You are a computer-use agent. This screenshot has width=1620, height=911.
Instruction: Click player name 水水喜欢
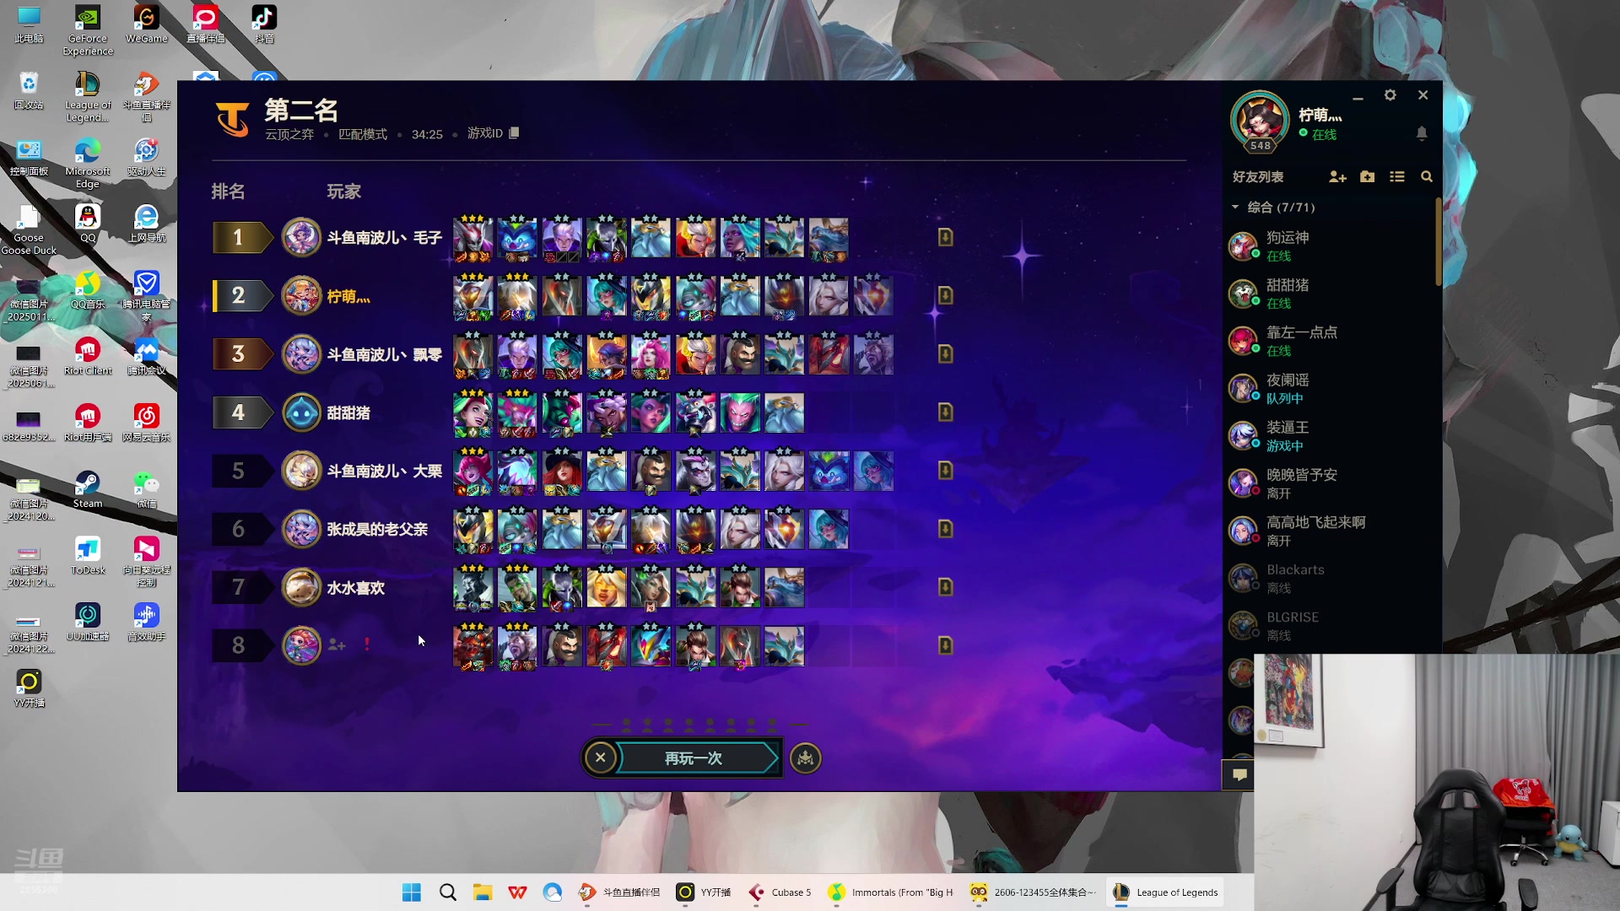pos(355,587)
